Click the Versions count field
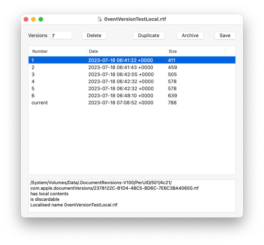Viewport: 264px width, 245px height. point(61,35)
